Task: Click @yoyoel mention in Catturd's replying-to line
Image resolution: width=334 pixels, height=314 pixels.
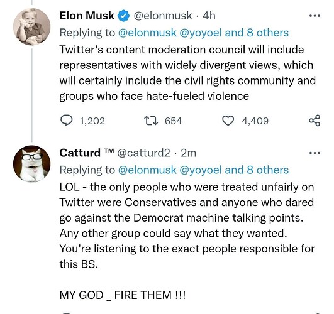Action: (201, 170)
